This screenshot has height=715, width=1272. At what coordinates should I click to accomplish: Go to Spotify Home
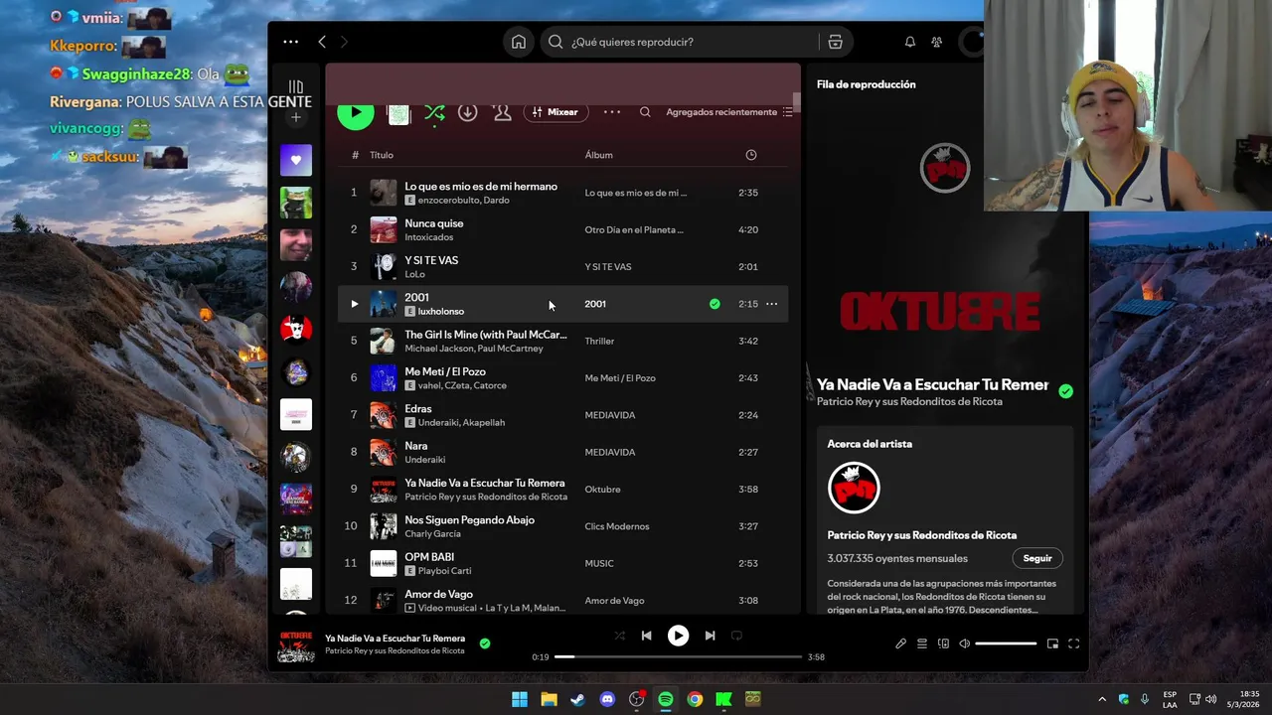click(x=519, y=42)
